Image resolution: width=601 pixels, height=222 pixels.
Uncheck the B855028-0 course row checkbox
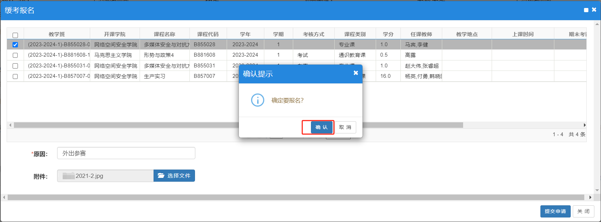coord(15,44)
